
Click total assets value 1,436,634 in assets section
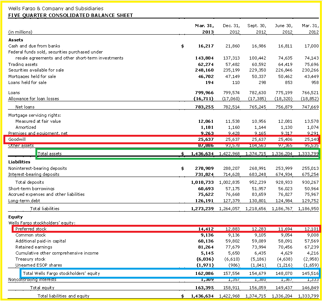202,154
